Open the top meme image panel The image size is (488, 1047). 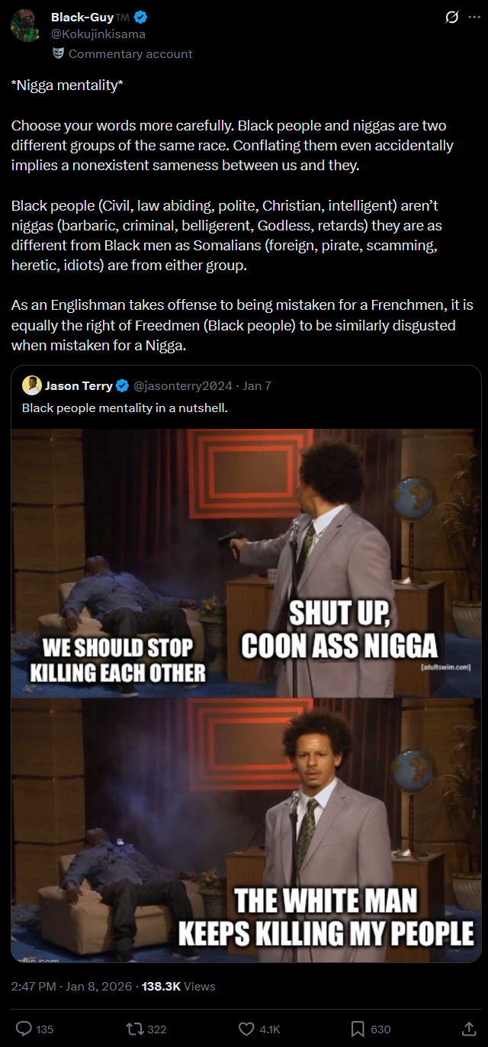click(x=246, y=563)
